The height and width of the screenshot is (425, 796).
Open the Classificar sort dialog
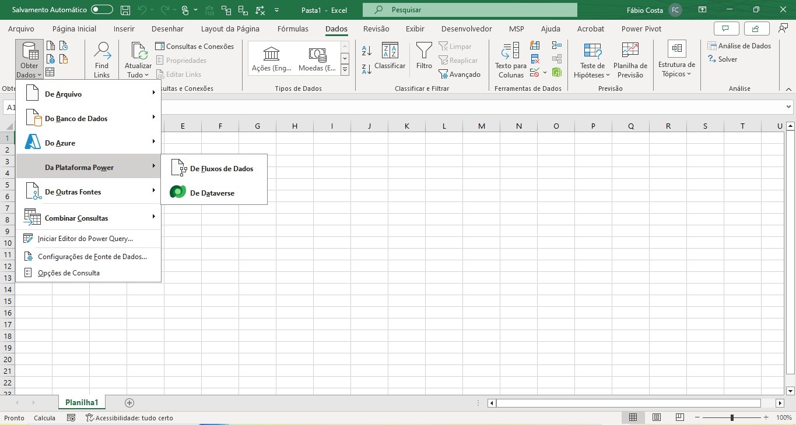pos(390,56)
